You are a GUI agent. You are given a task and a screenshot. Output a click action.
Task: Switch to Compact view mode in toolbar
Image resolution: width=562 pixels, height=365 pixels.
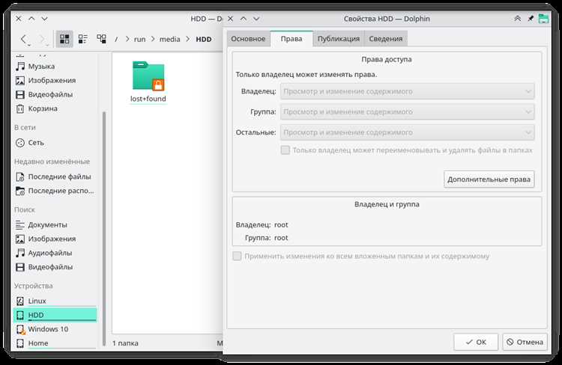(x=83, y=39)
